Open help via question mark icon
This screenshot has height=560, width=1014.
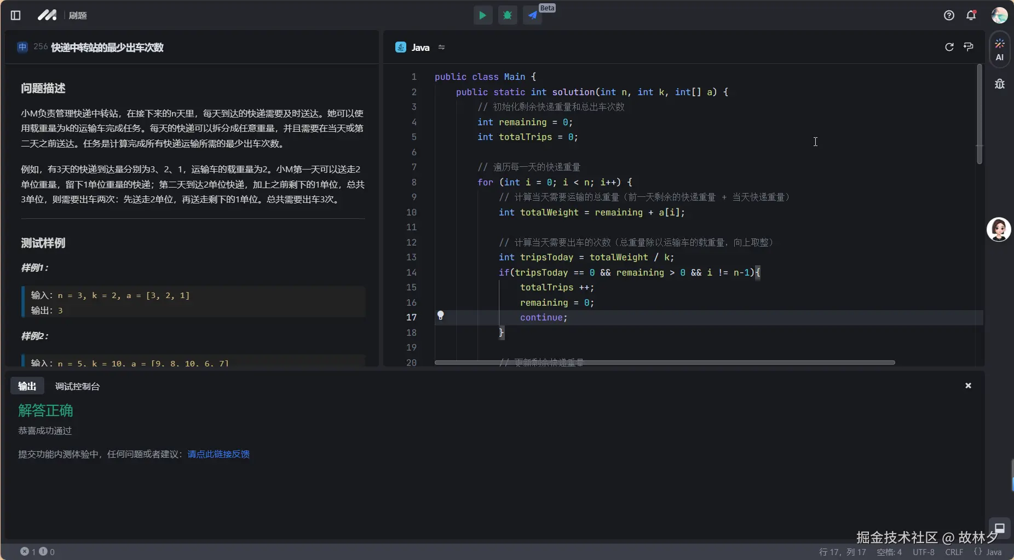click(949, 15)
